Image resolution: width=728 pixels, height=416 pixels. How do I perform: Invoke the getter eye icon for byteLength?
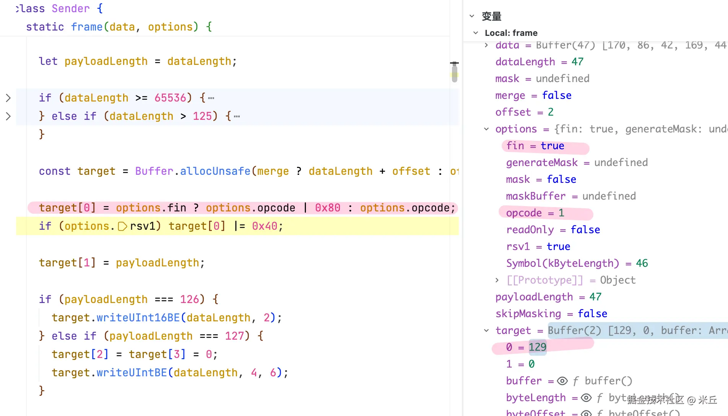pyautogui.click(x=586, y=398)
